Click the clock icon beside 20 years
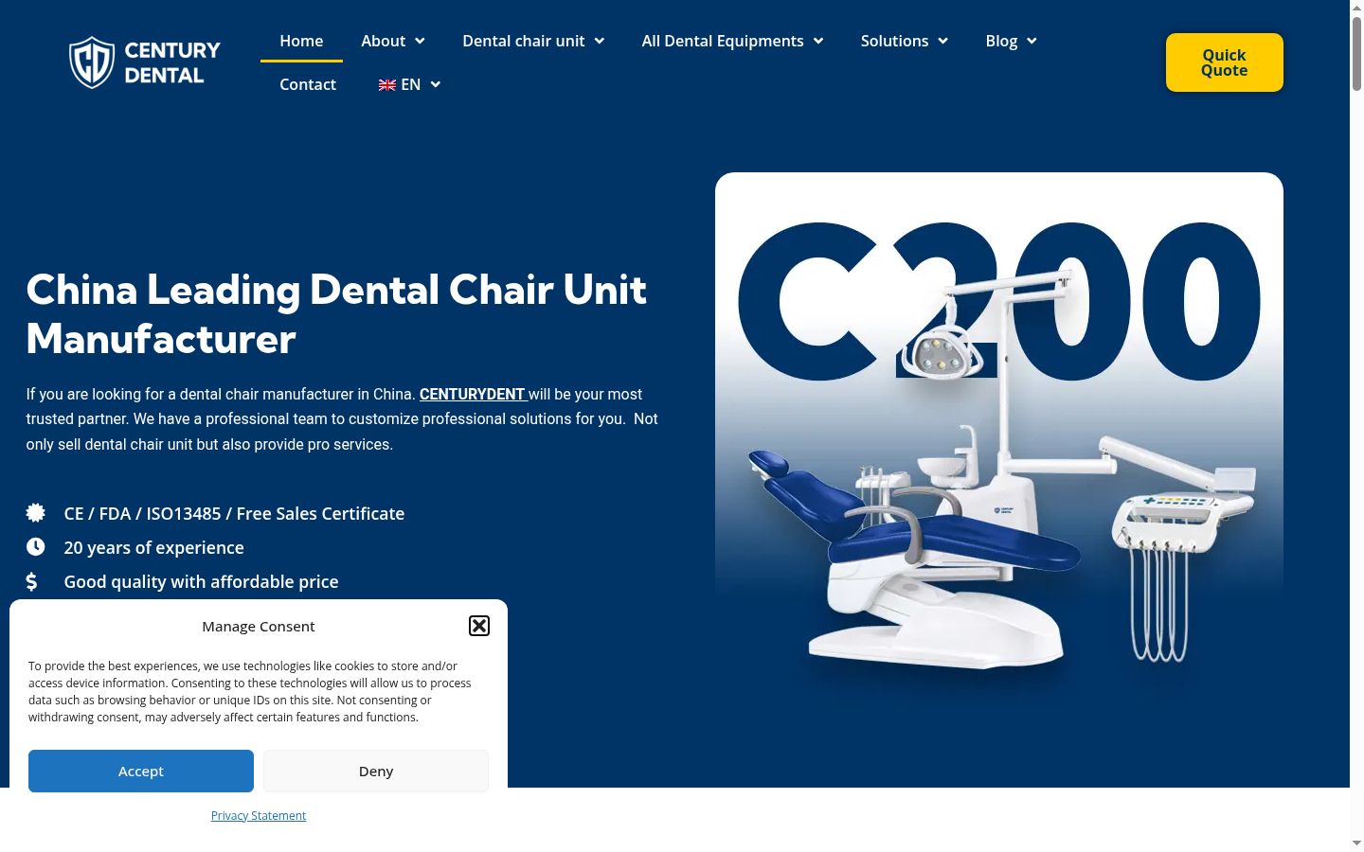The width and height of the screenshot is (1364, 852). tap(36, 547)
